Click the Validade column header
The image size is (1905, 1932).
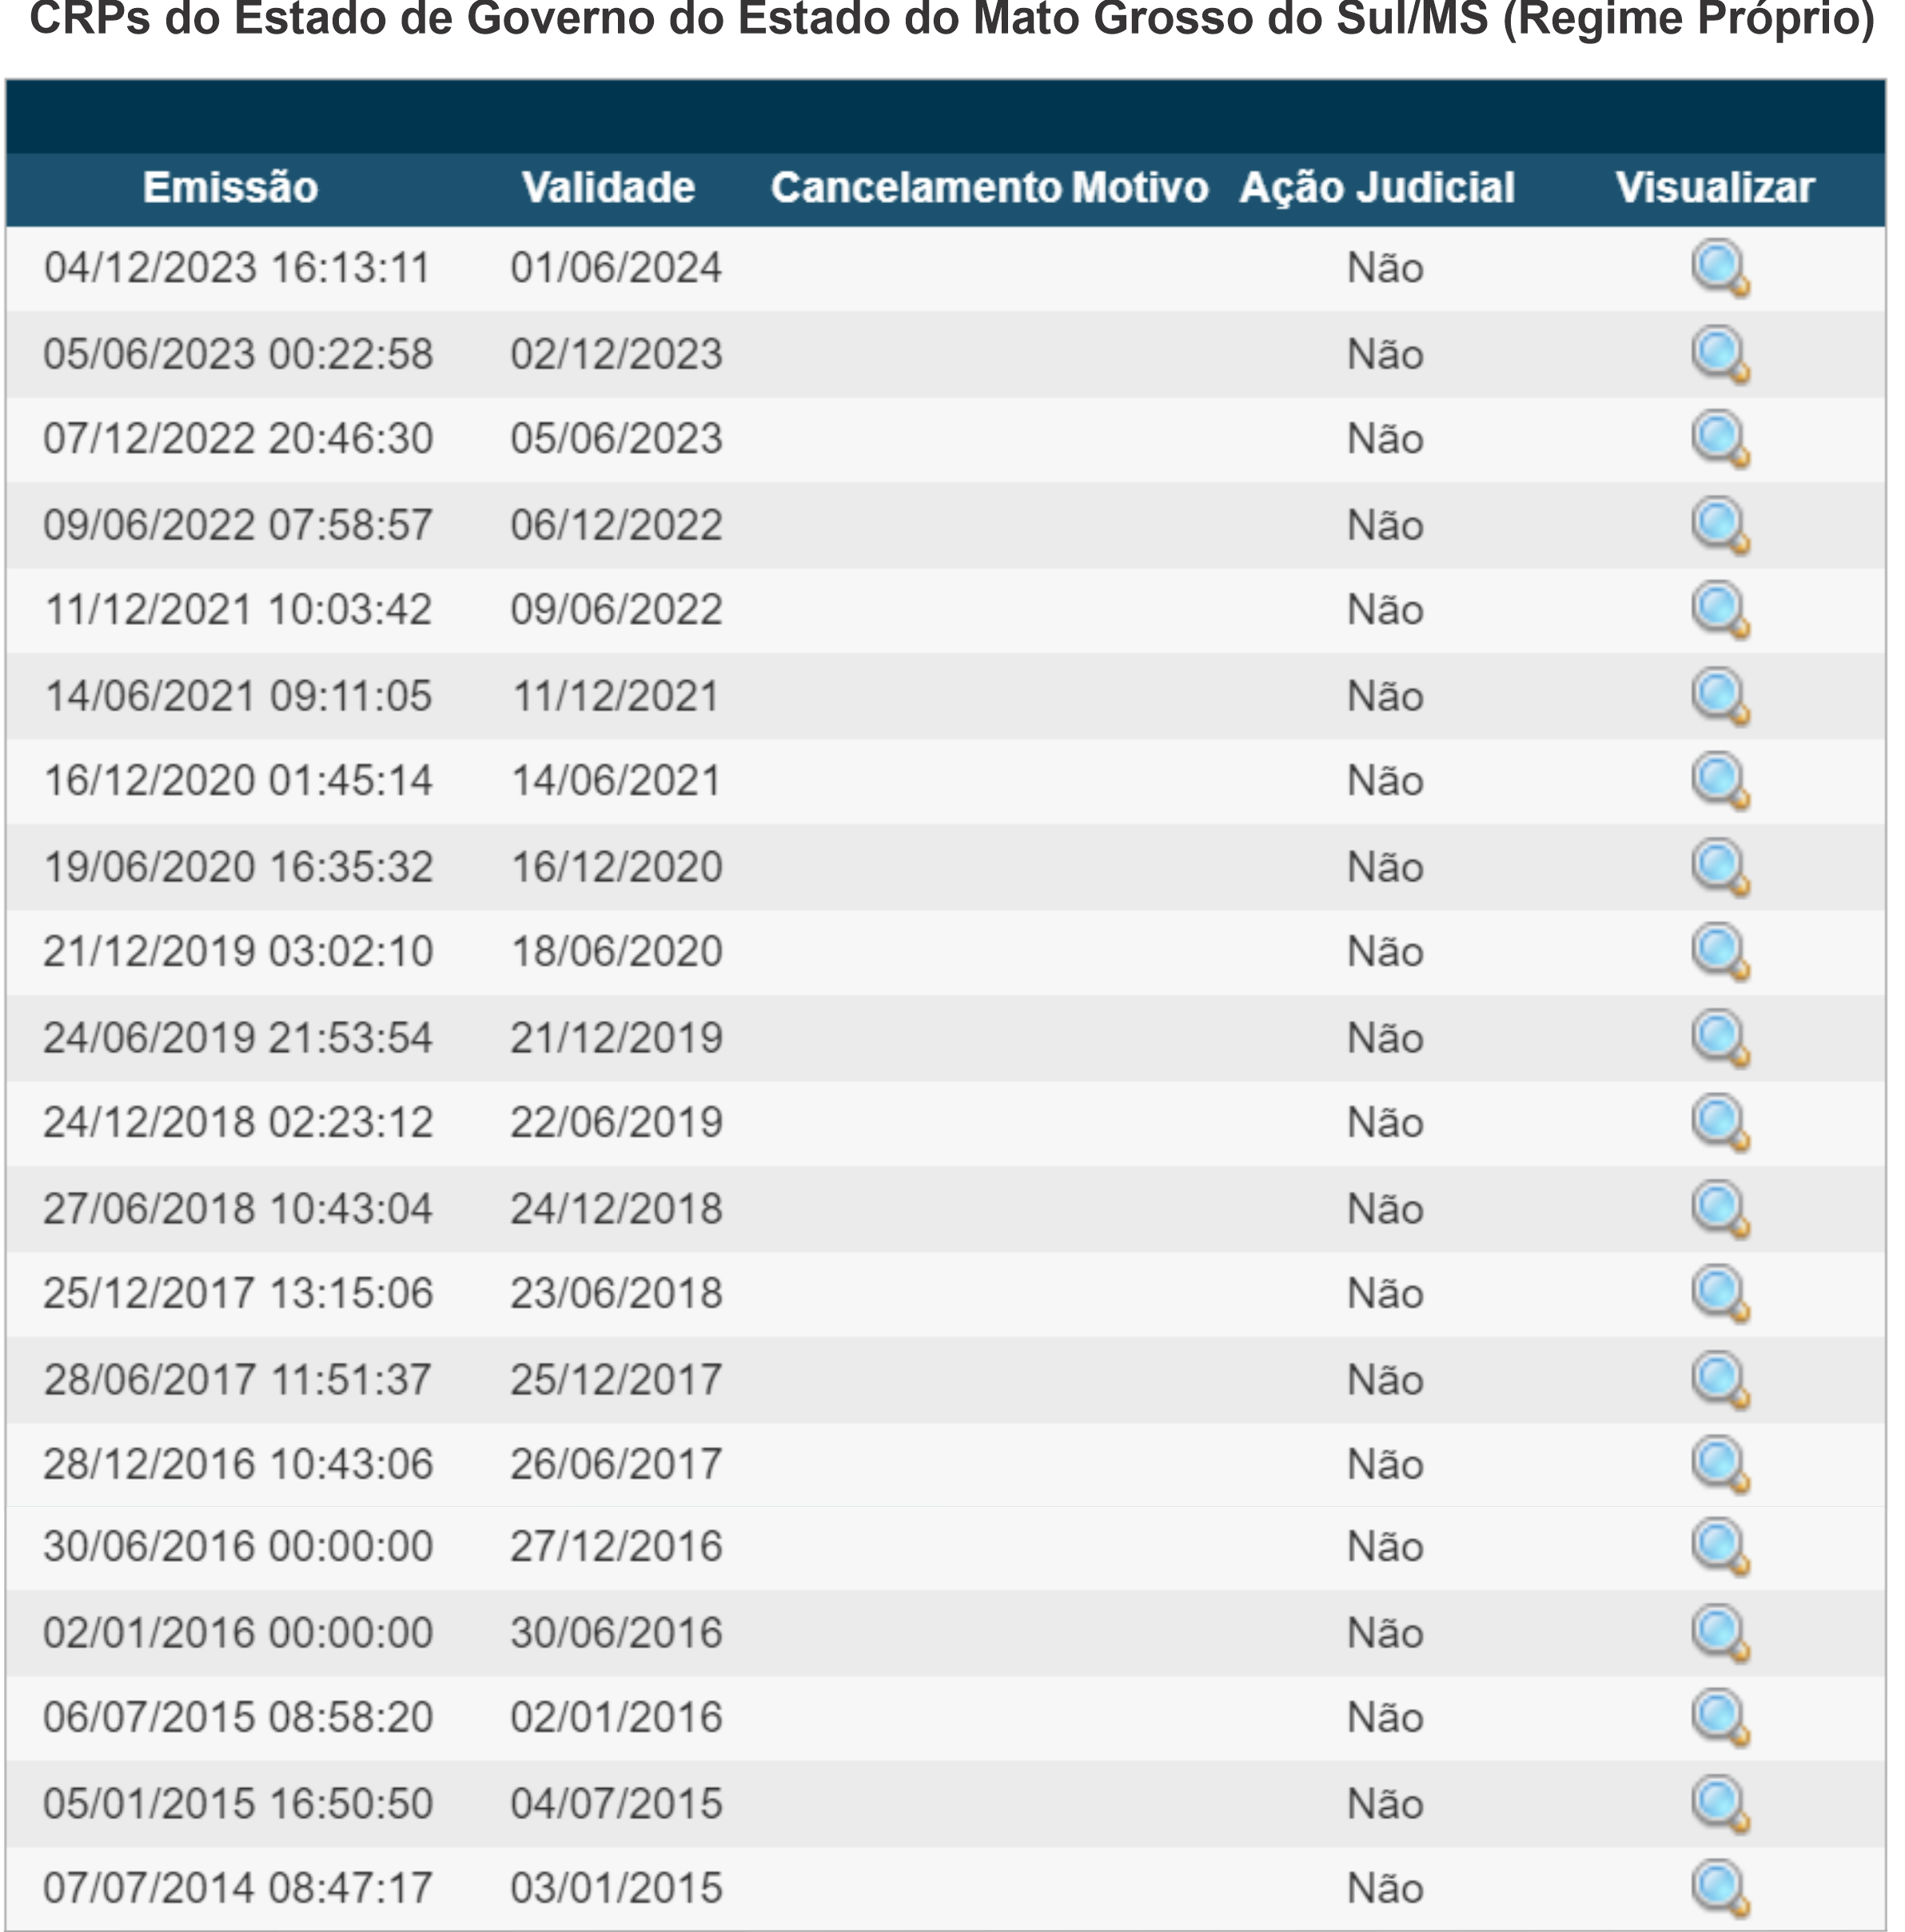[x=608, y=188]
